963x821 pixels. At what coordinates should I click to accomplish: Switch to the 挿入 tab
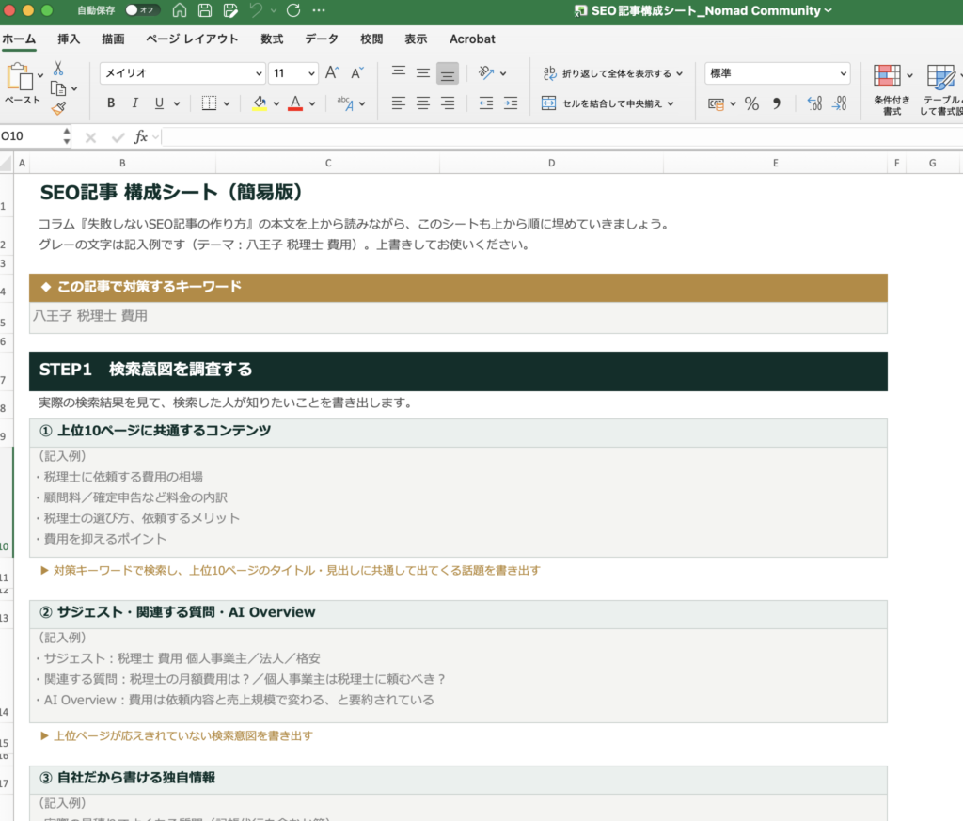click(x=69, y=39)
